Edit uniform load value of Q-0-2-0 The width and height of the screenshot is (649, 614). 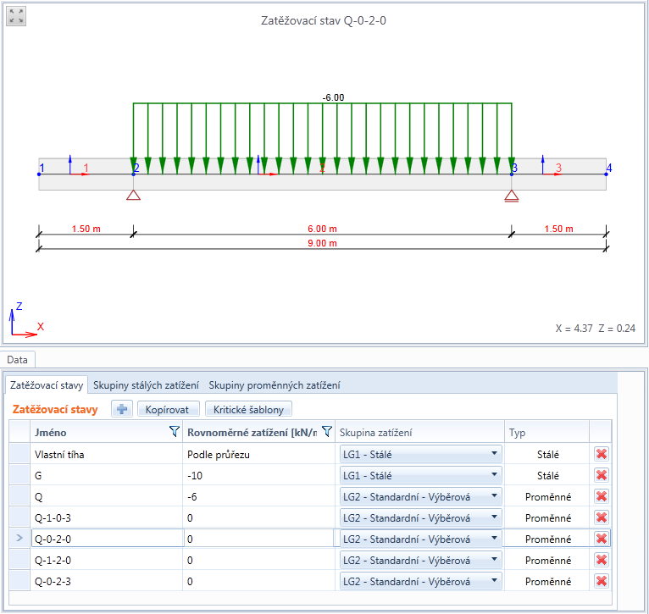[258, 539]
